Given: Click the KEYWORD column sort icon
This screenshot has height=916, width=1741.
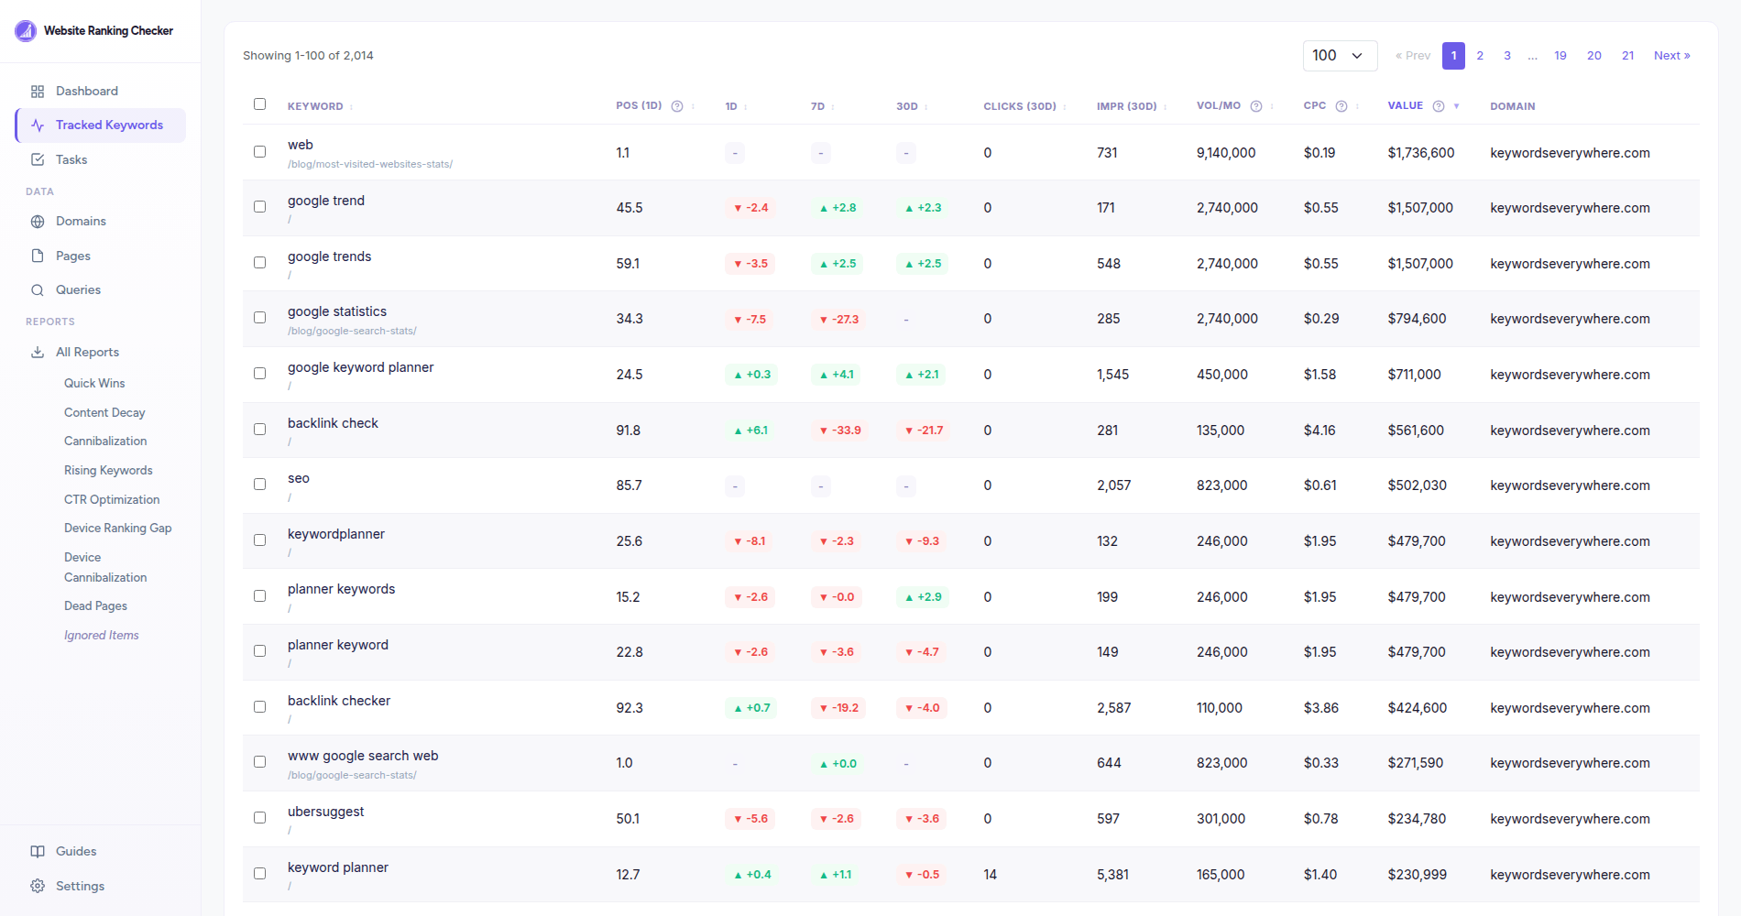Looking at the screenshot, I should click(351, 107).
